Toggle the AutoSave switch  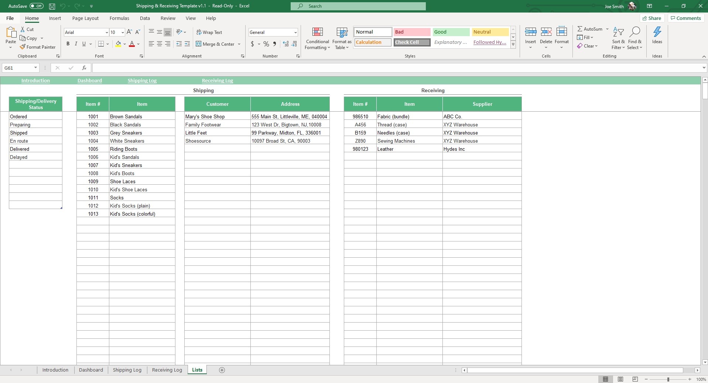[x=37, y=6]
